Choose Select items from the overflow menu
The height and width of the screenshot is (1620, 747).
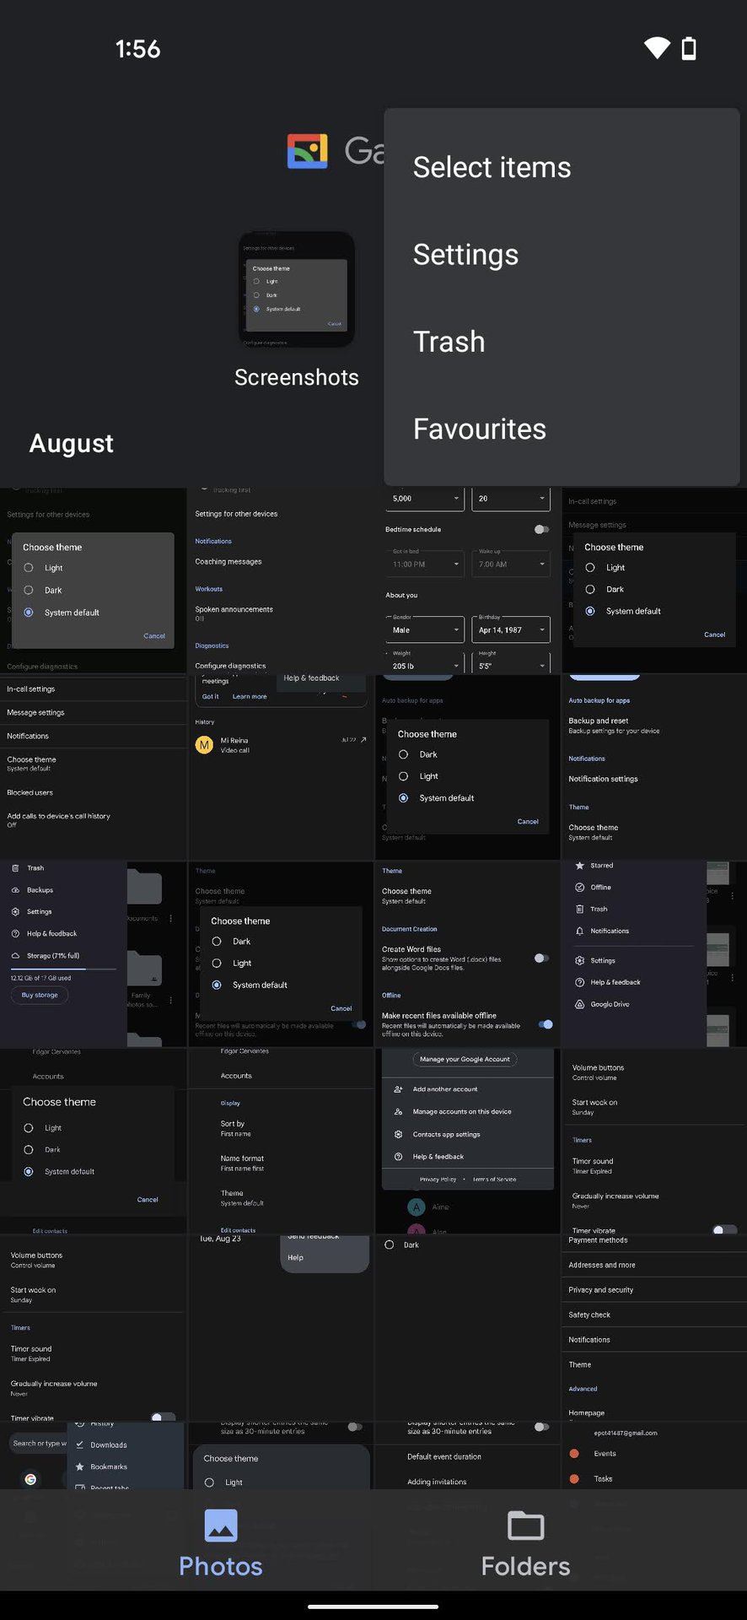pyautogui.click(x=492, y=167)
